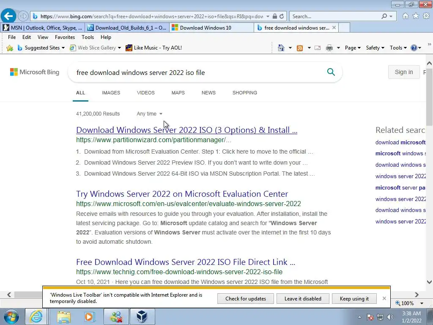The height and width of the screenshot is (325, 433).
Task: Open the Home icon at top right
Action: pos(406,16)
